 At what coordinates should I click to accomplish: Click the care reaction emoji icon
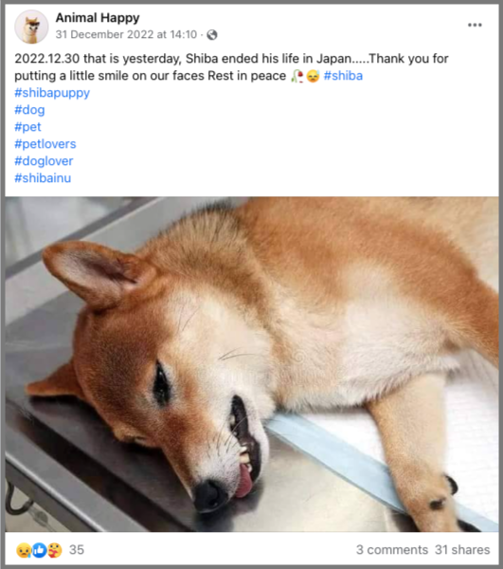tap(54, 550)
